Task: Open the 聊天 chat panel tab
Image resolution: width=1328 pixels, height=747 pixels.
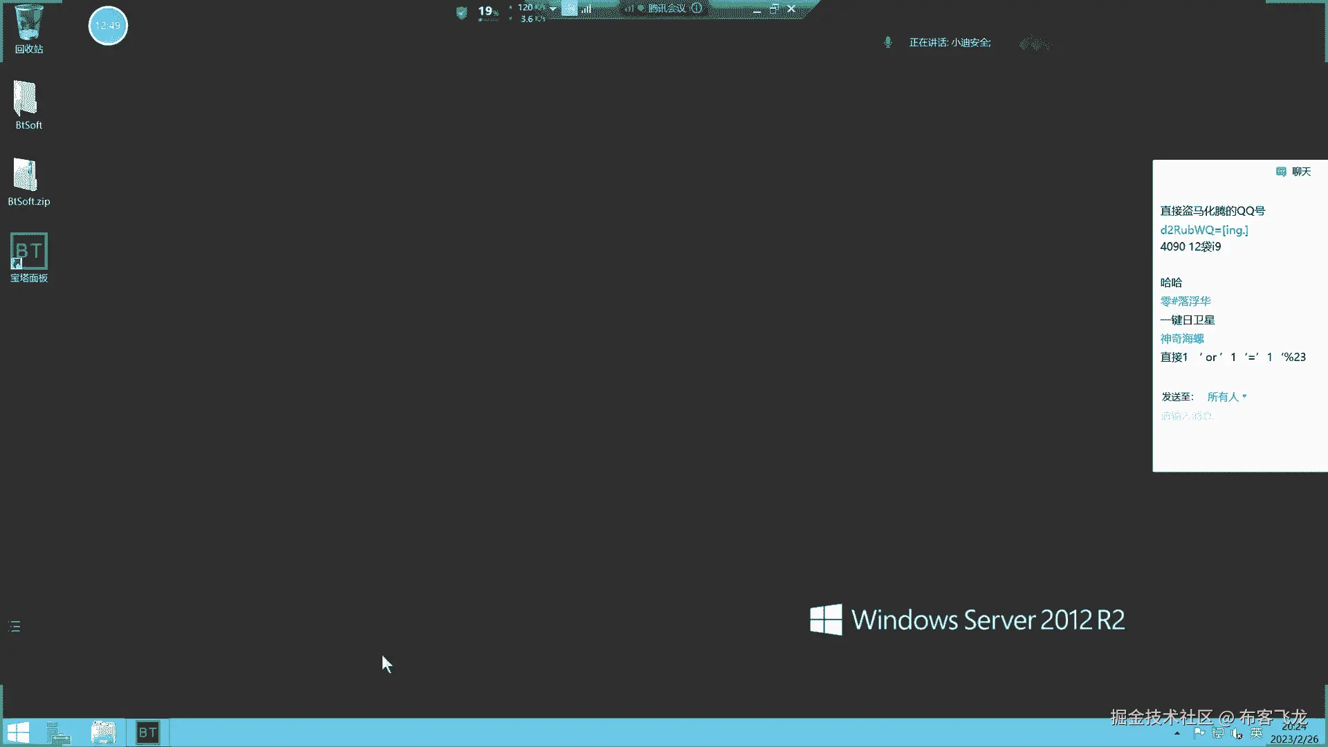Action: point(1293,172)
